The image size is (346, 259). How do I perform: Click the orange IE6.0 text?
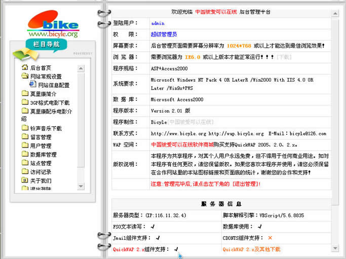coord(193,57)
